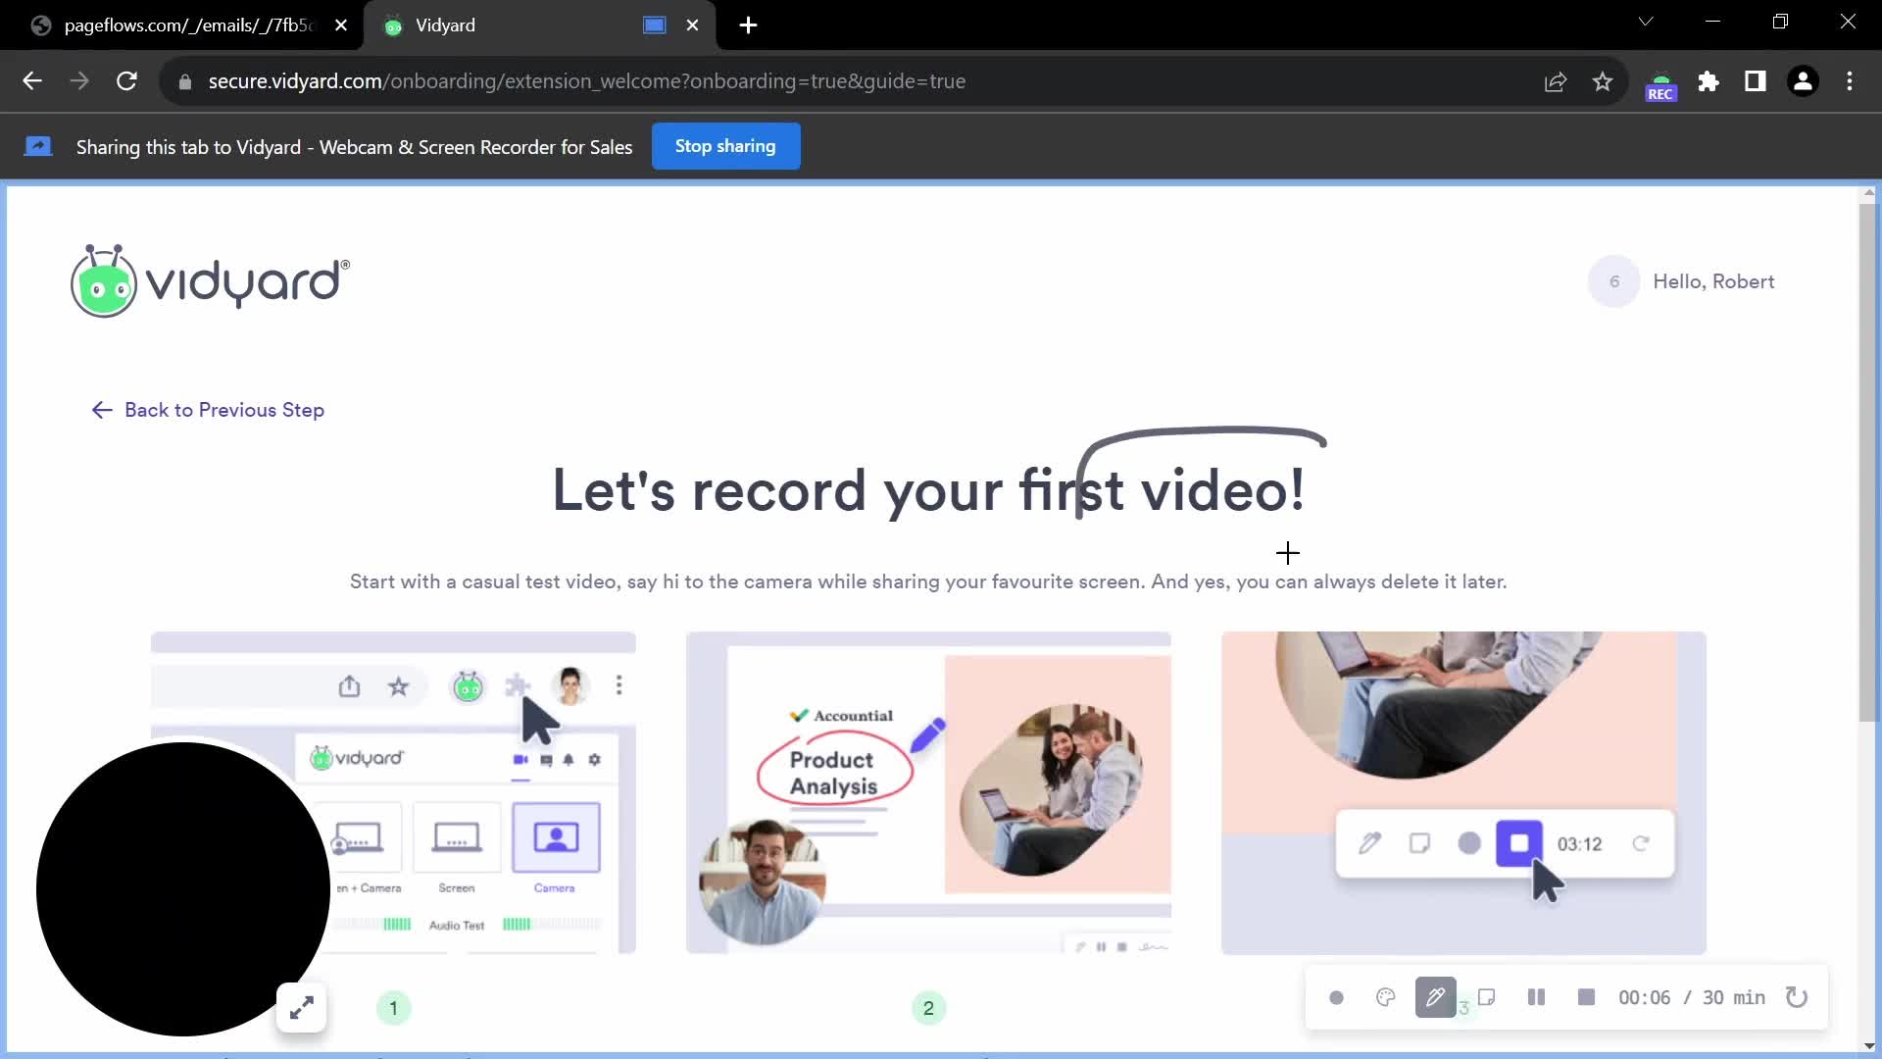
Task: Click the stop recording square button
Action: 1587,997
